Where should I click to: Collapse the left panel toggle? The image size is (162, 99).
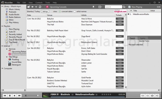(3, 90)
